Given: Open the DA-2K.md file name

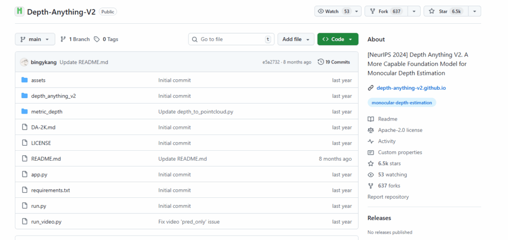Looking at the screenshot, I should 44,127.
